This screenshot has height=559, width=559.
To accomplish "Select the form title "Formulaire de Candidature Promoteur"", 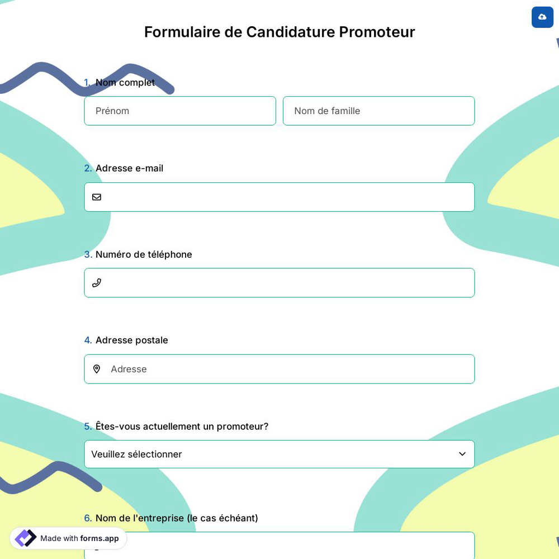I will point(279,32).
